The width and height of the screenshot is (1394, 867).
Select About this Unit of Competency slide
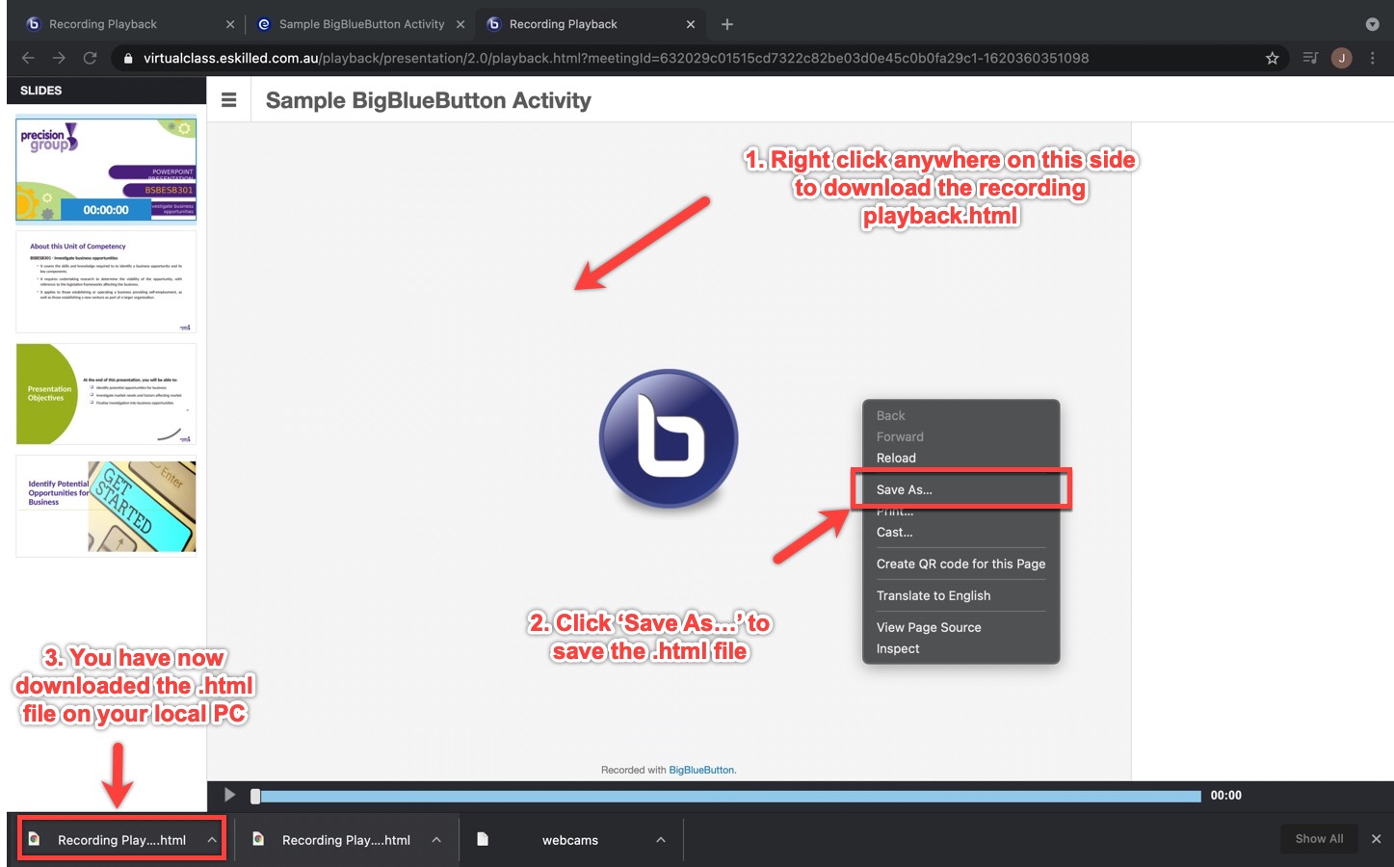(106, 281)
